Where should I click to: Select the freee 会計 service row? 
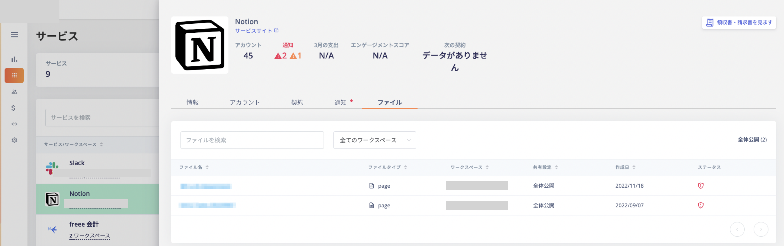click(97, 230)
